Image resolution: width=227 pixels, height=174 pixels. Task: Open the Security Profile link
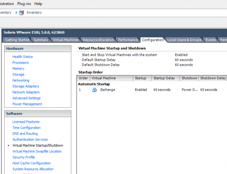click(x=24, y=157)
